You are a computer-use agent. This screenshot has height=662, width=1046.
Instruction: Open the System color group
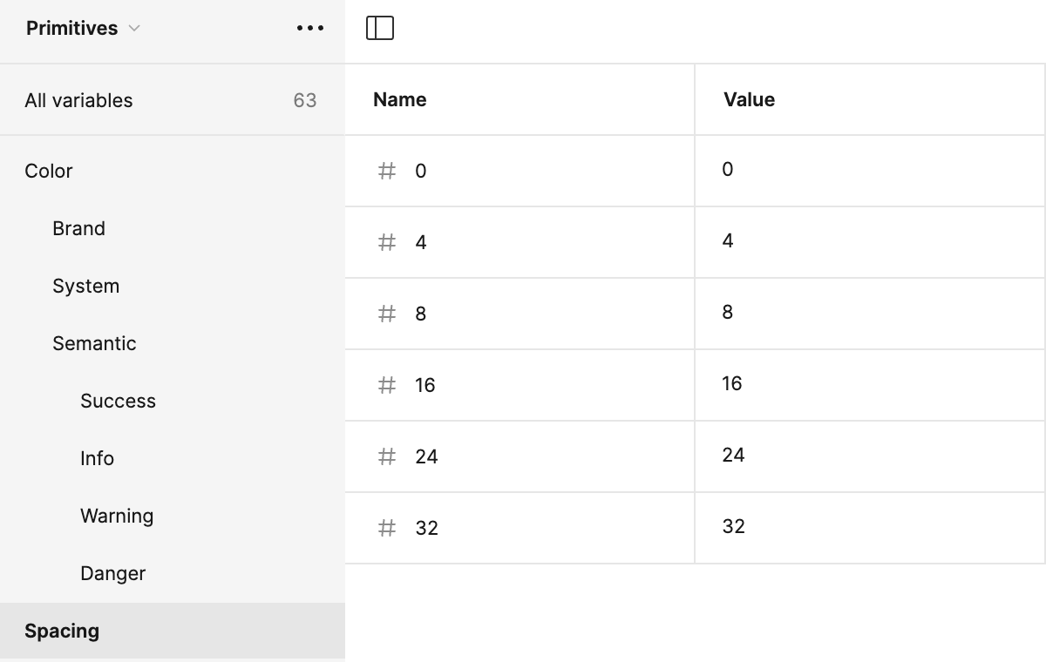(x=85, y=286)
